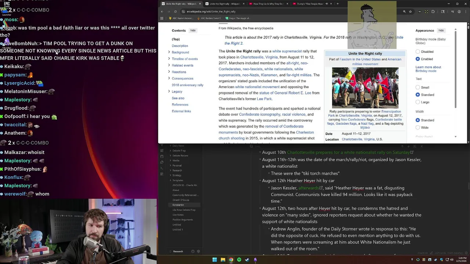This screenshot has height=264, width=470.
Task: Open Learn more about Birthday mode
Action: click(428, 69)
